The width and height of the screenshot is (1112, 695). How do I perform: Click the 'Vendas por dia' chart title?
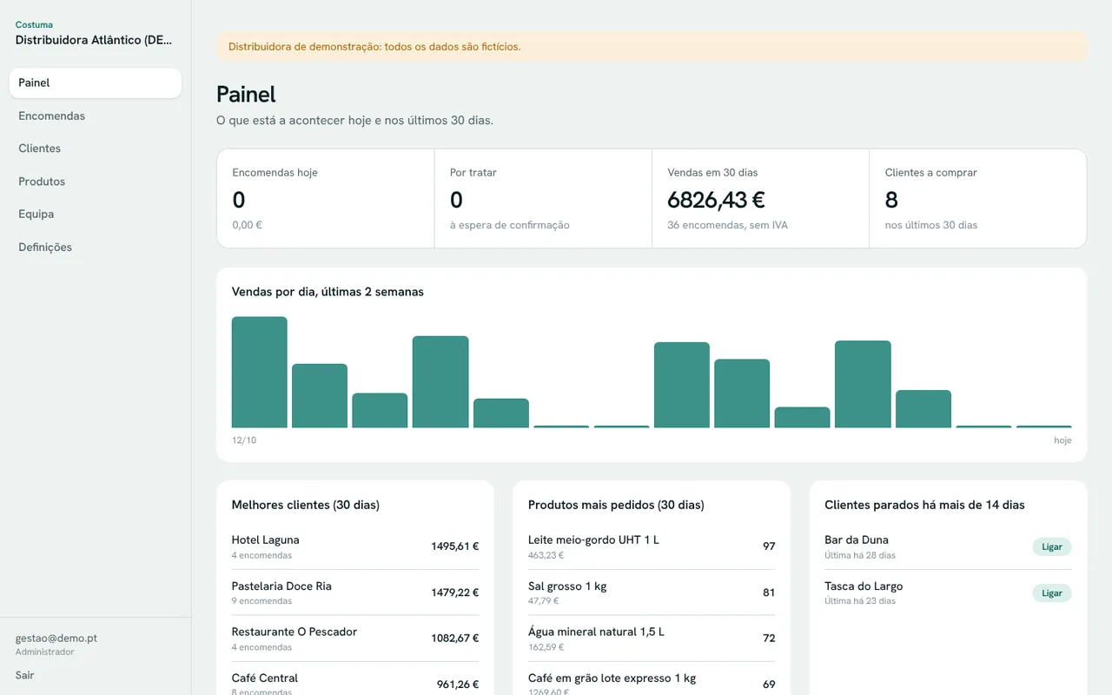[328, 292]
